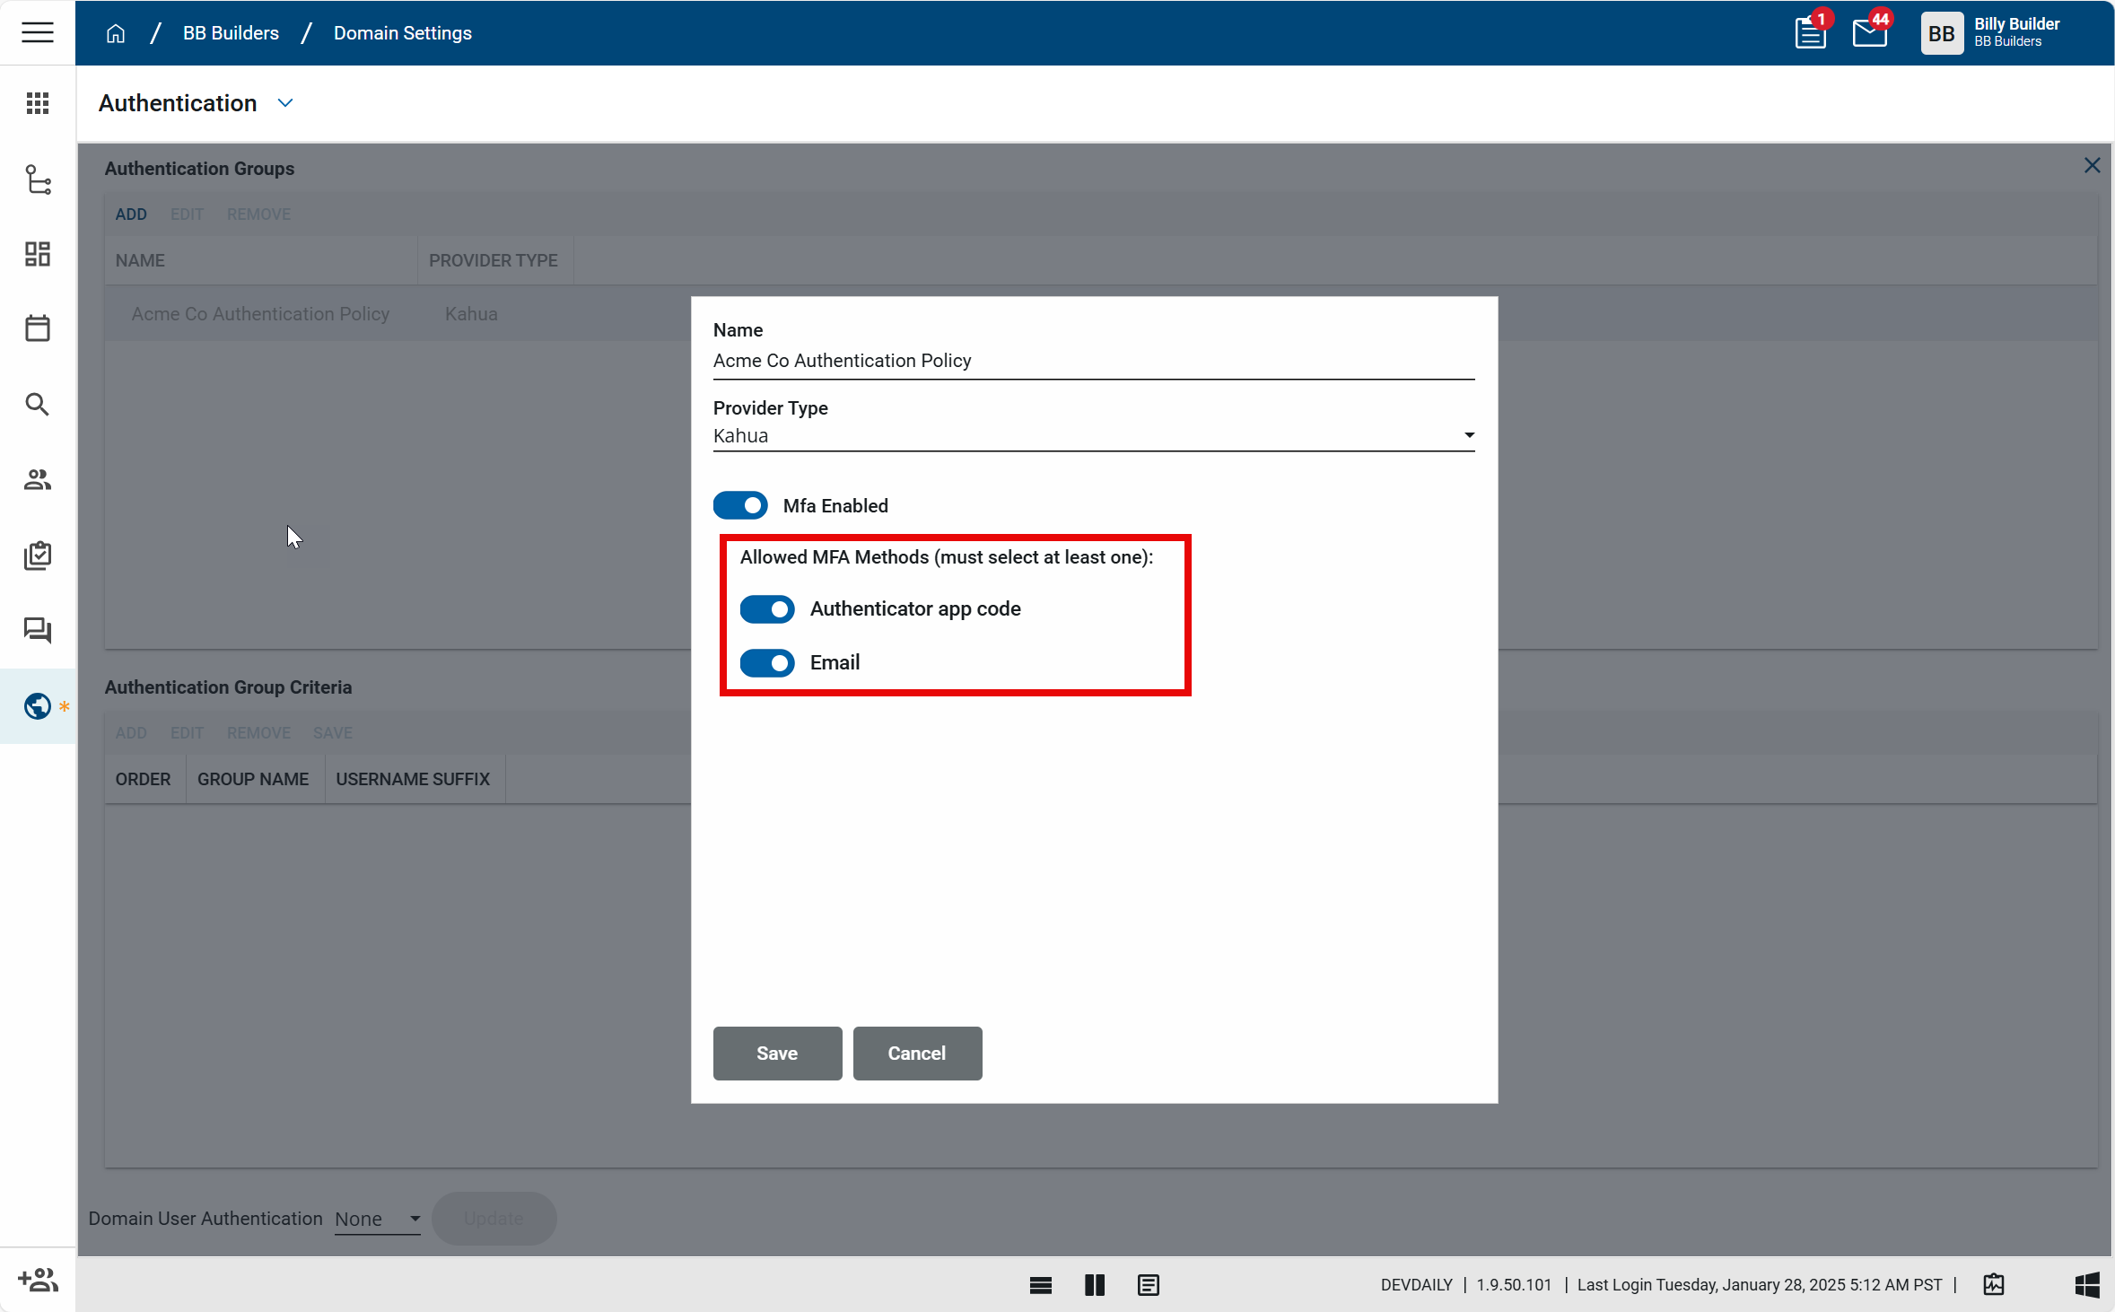Click the add users icon at bottom-left
Screen dimensions: 2115x1312
pyautogui.click(x=38, y=1280)
